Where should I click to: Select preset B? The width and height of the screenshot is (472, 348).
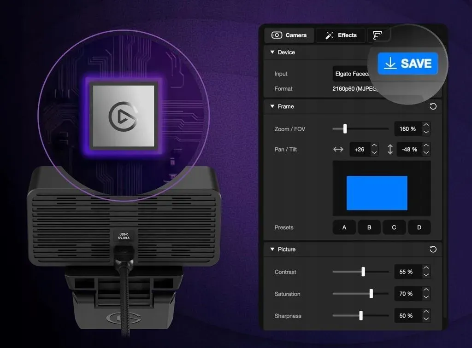point(369,227)
